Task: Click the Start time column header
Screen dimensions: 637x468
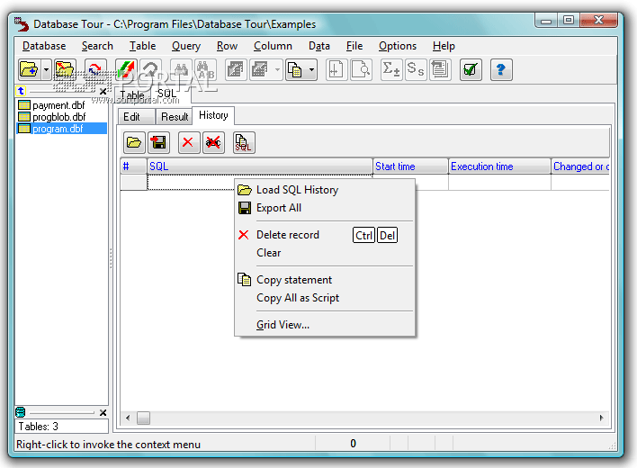Action: [x=410, y=166]
